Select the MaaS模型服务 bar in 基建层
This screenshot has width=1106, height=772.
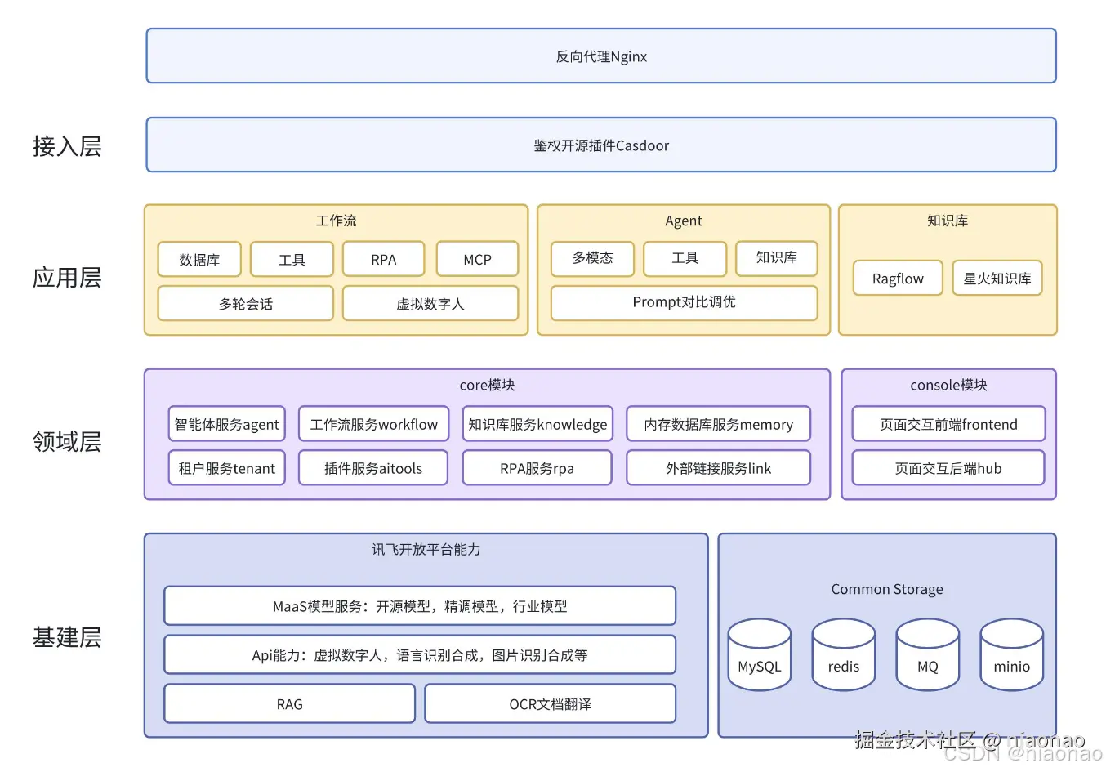(420, 605)
